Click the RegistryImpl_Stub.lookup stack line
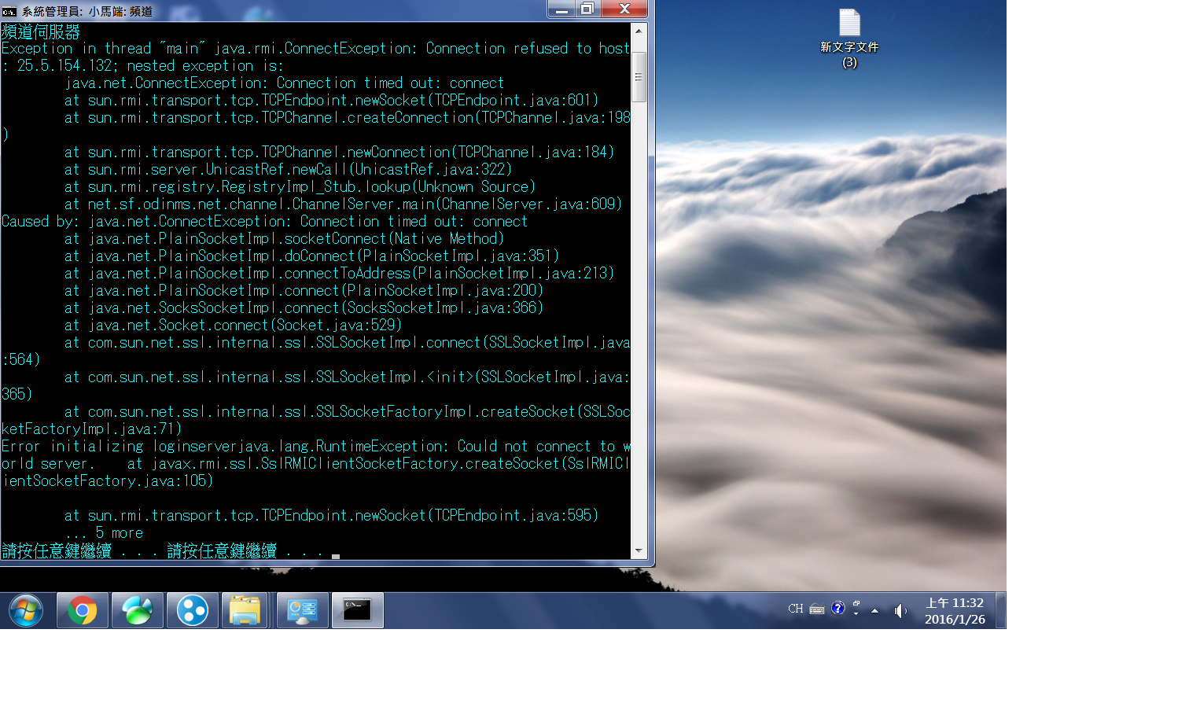The width and height of the screenshot is (1178, 703). point(300,187)
